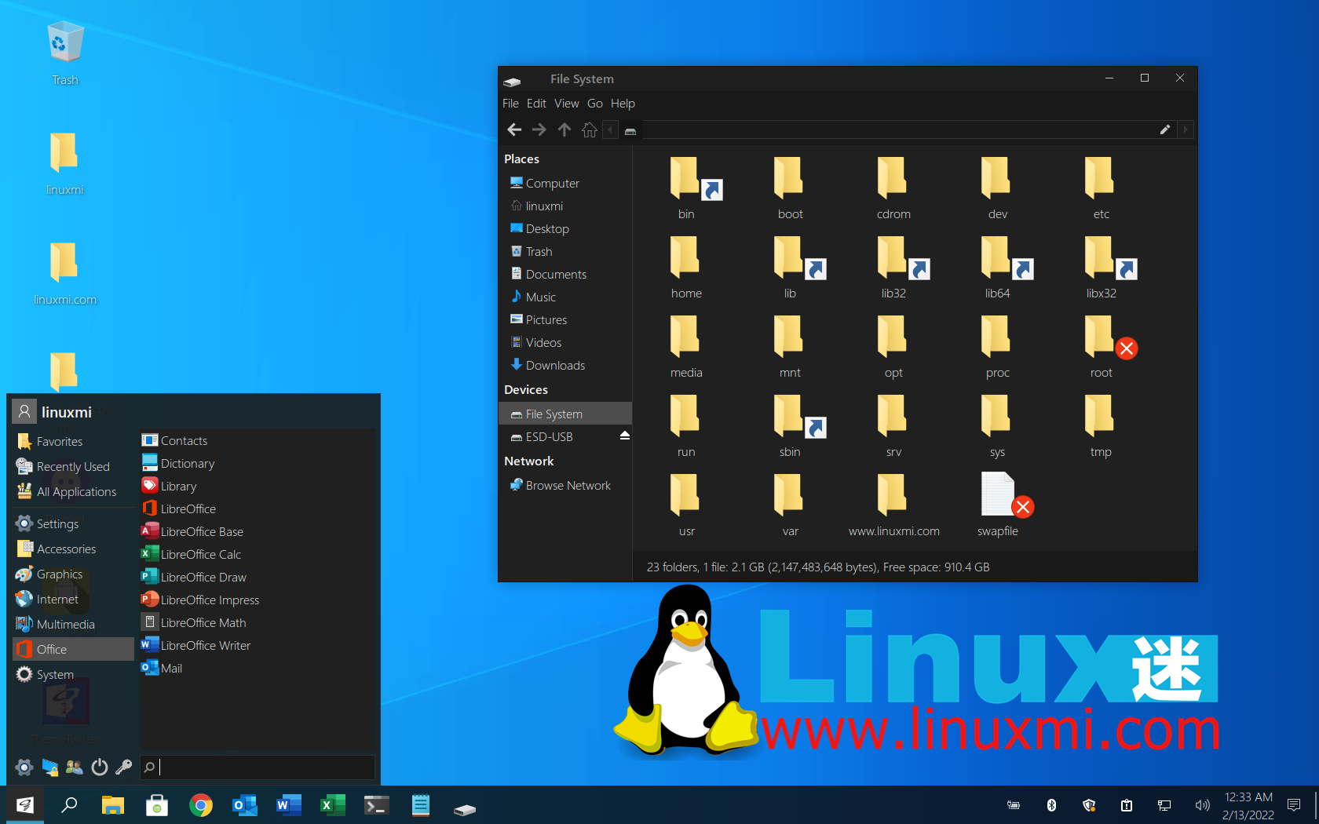Launch Outlook-style mail from taskbar
The height and width of the screenshot is (824, 1319).
pyautogui.click(x=245, y=805)
